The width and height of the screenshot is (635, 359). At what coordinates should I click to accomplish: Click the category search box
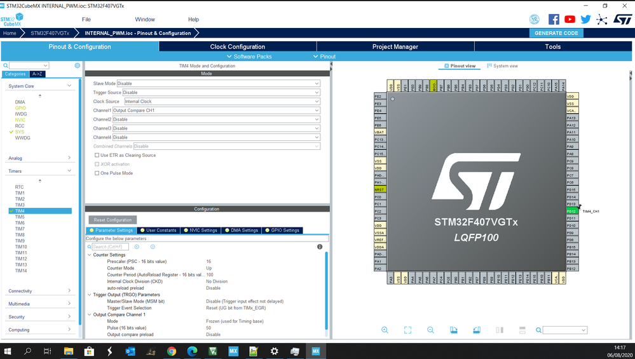click(x=29, y=65)
